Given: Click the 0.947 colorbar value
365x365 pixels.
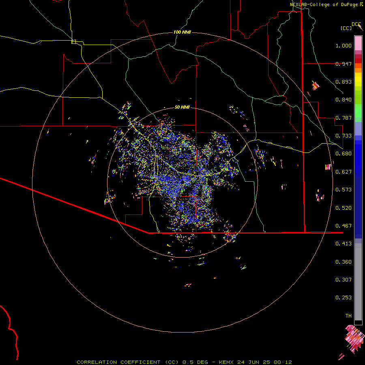Looking at the screenshot, I should point(344,64).
